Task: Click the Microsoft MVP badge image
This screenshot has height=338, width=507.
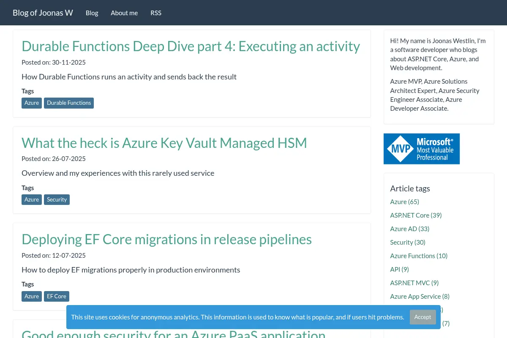Action: (x=421, y=149)
